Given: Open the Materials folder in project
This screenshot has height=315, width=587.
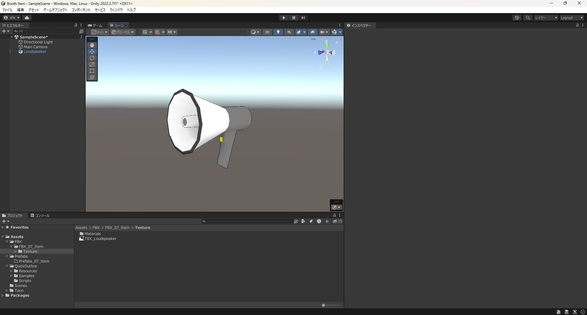Looking at the screenshot, I should (92, 234).
